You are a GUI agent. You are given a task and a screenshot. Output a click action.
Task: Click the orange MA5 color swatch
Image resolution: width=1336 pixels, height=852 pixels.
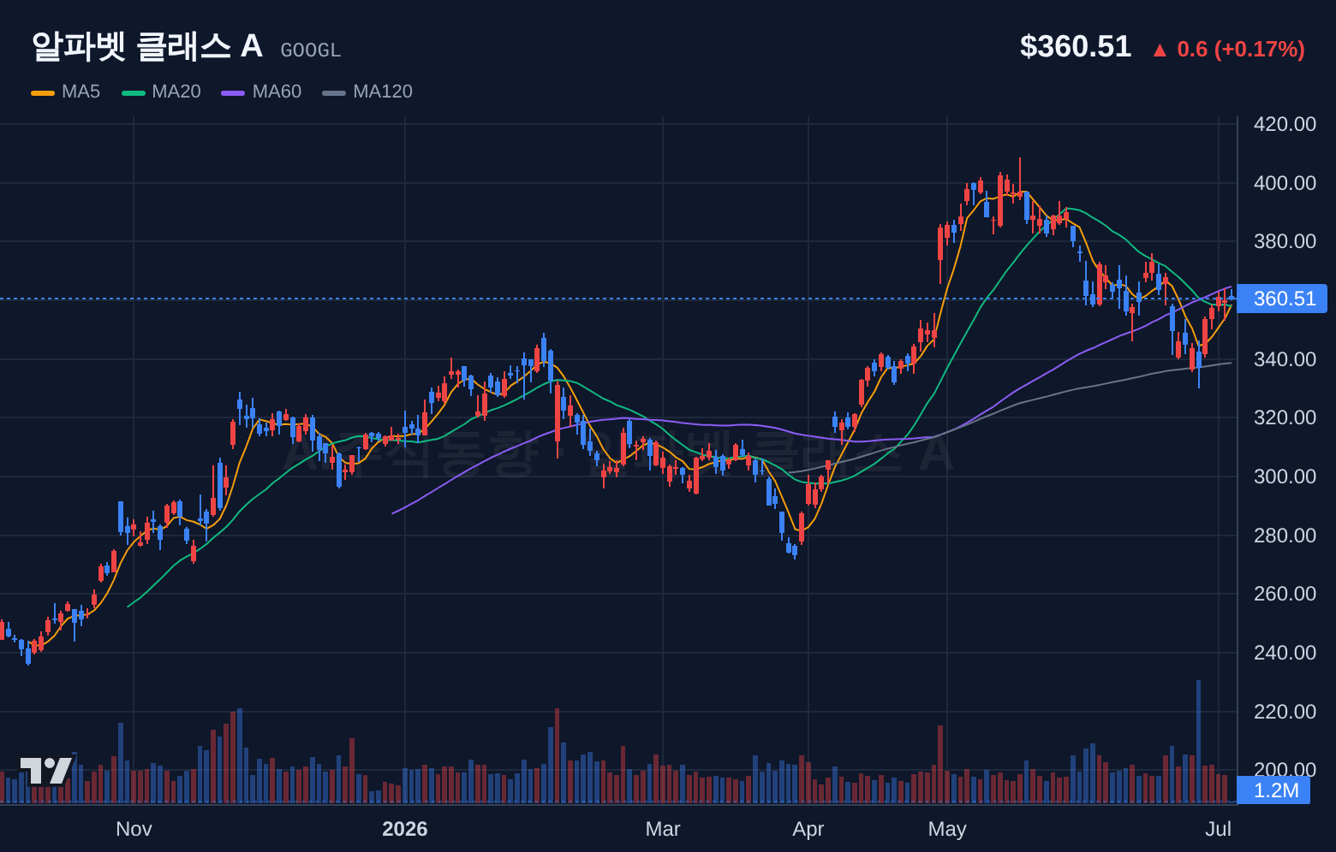[x=43, y=92]
